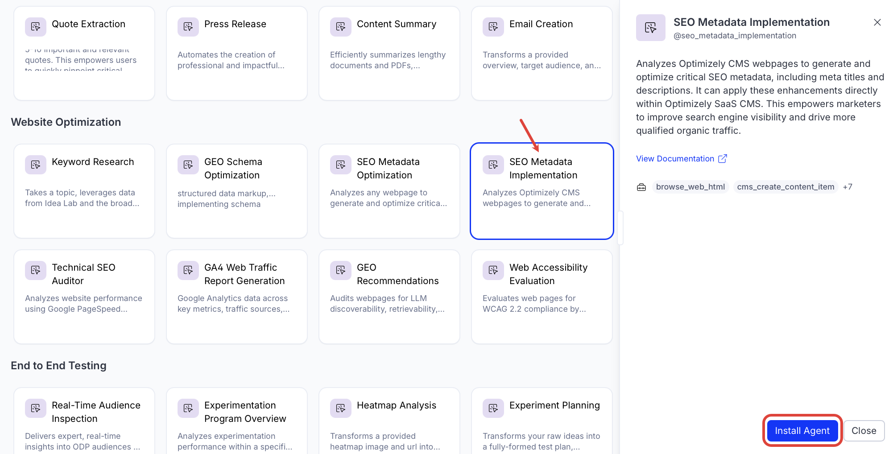Screen dimensions: 893x454
Task: Select the browse_web_html tool tag
Action: [x=690, y=187]
